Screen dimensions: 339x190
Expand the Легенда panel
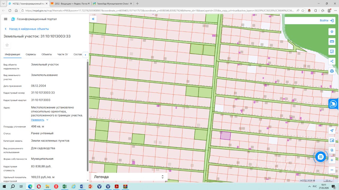point(129,177)
